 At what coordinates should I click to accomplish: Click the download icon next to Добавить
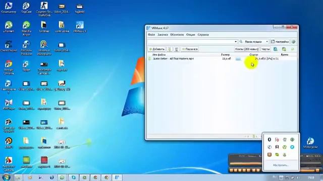tap(170, 49)
